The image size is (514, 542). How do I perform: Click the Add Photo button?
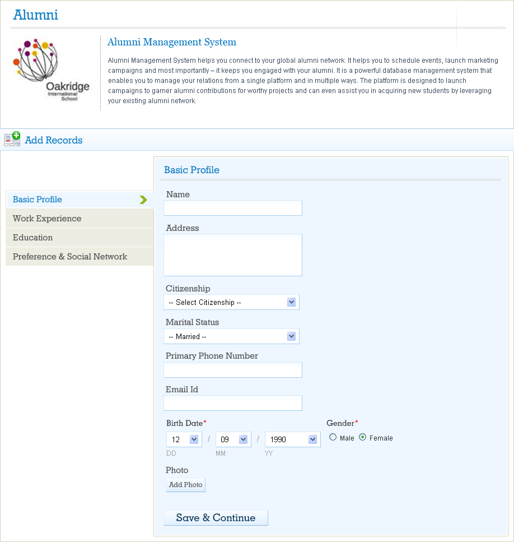click(x=185, y=484)
